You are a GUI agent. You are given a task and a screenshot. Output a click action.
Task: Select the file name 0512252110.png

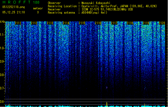(x=14, y=7)
